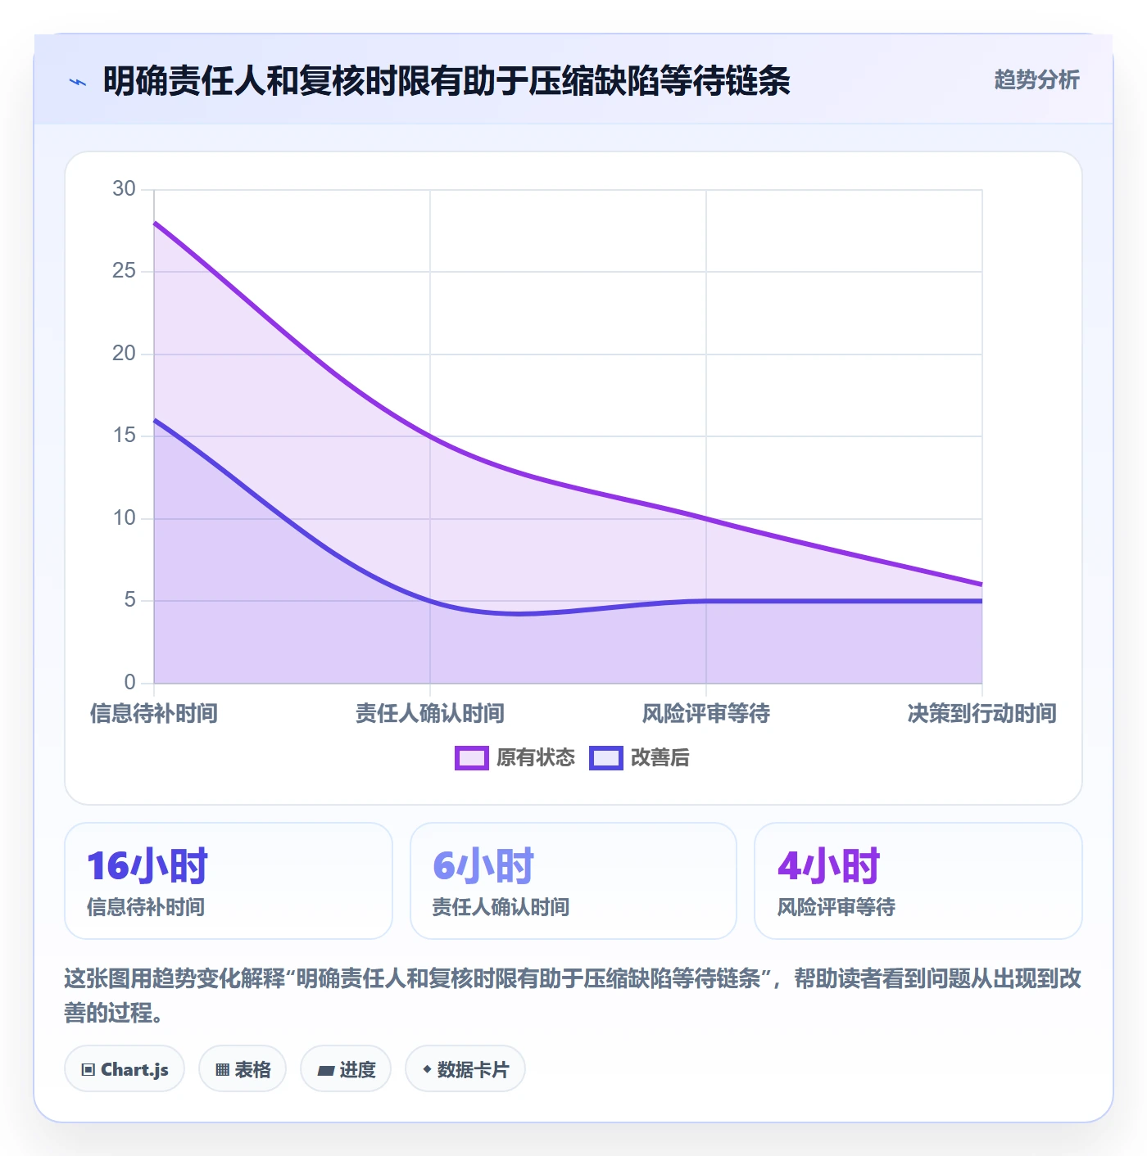The image size is (1147, 1156).
Task: Click the chart title 明确责任人和复核时限有助于压缩缺陷等待链条
Action: (x=447, y=81)
